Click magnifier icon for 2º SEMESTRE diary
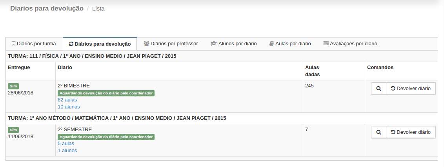444x167 pixels. click(378, 132)
